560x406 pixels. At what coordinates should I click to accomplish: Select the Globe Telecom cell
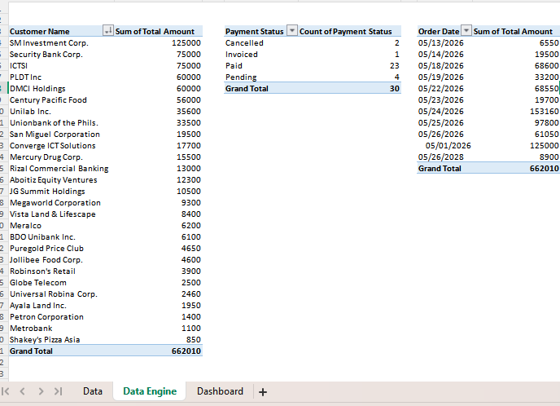61,283
